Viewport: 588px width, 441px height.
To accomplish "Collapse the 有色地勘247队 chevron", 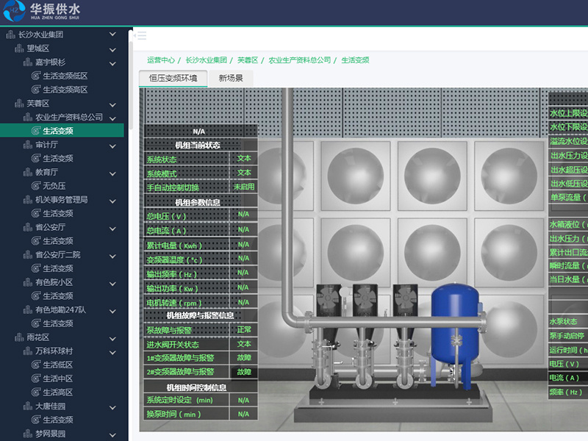I will 112,311.
